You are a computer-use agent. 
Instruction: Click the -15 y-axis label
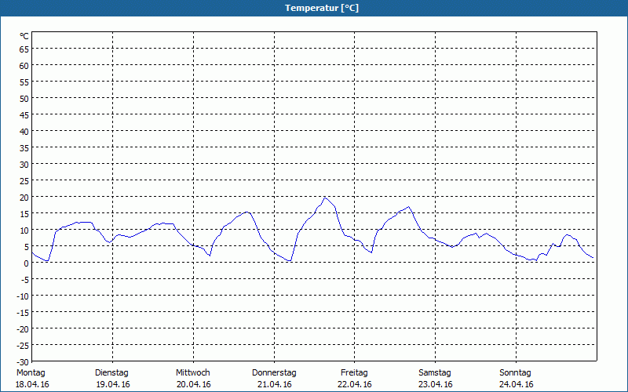click(x=23, y=312)
